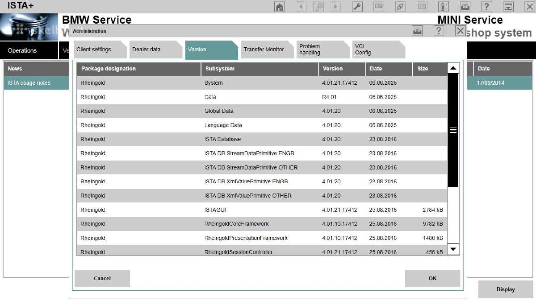Click the document pages icon in top toolbar
The image size is (536, 301).
318,7
